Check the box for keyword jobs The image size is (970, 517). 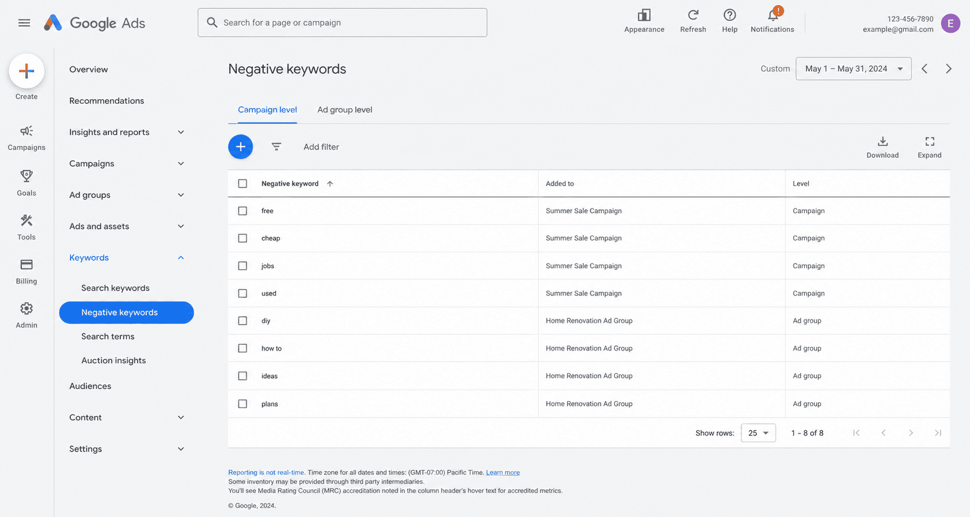point(243,266)
